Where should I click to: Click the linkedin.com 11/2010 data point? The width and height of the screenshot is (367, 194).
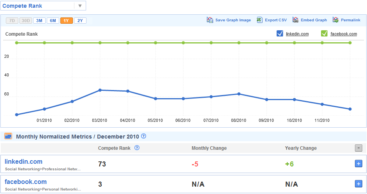[322, 104]
